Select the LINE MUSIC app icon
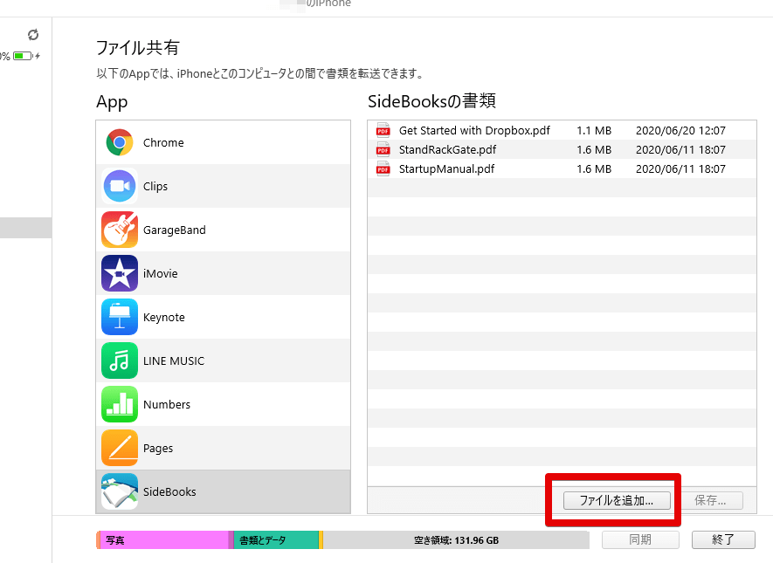773x563 pixels. click(x=119, y=360)
